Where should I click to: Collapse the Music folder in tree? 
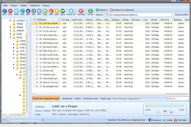pos(11,37)
